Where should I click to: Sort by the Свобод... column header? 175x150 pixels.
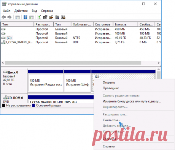[x=146, y=24]
